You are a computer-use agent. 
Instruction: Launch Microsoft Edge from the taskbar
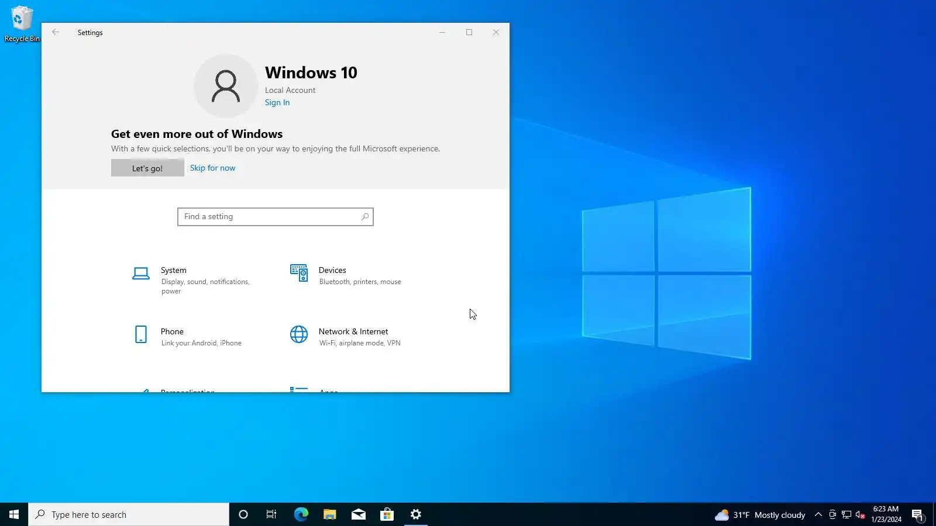(x=301, y=514)
